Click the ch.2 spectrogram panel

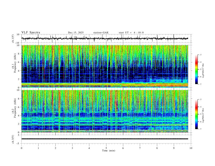tap(105, 111)
